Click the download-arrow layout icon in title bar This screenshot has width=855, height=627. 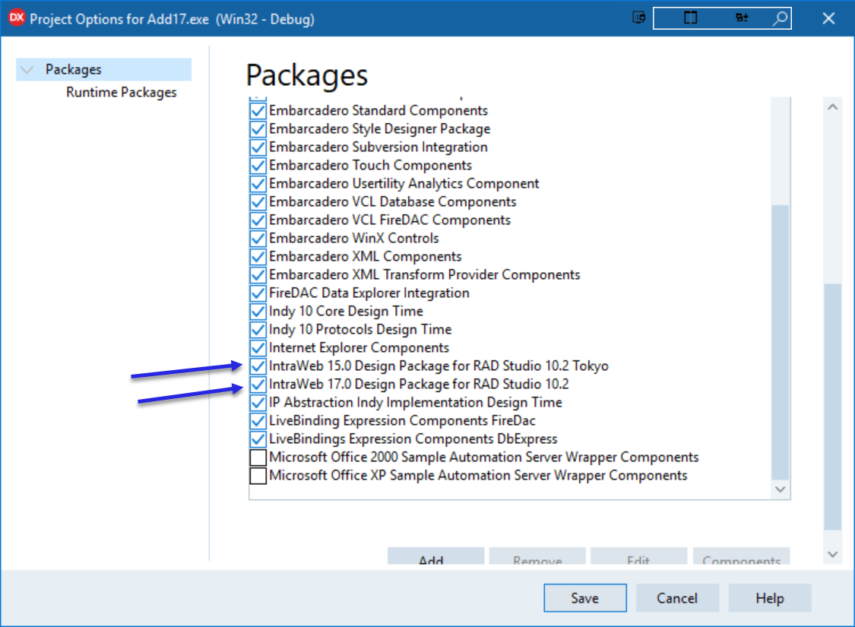pos(741,18)
